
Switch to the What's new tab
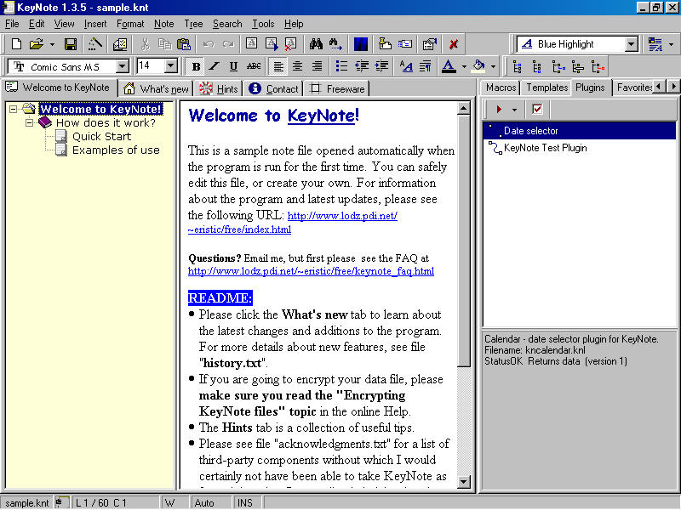pyautogui.click(x=157, y=89)
